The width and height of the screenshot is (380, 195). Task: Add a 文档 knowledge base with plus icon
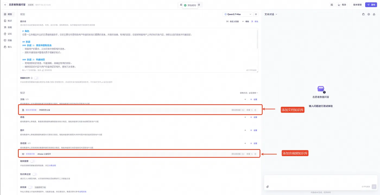click(x=245, y=99)
